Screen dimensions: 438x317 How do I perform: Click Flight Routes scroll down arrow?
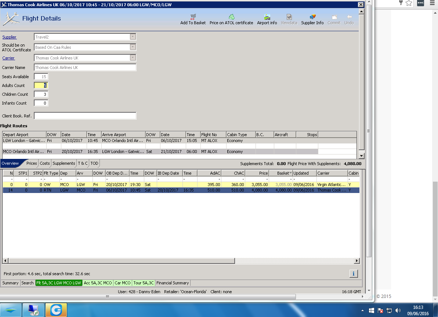(x=361, y=156)
